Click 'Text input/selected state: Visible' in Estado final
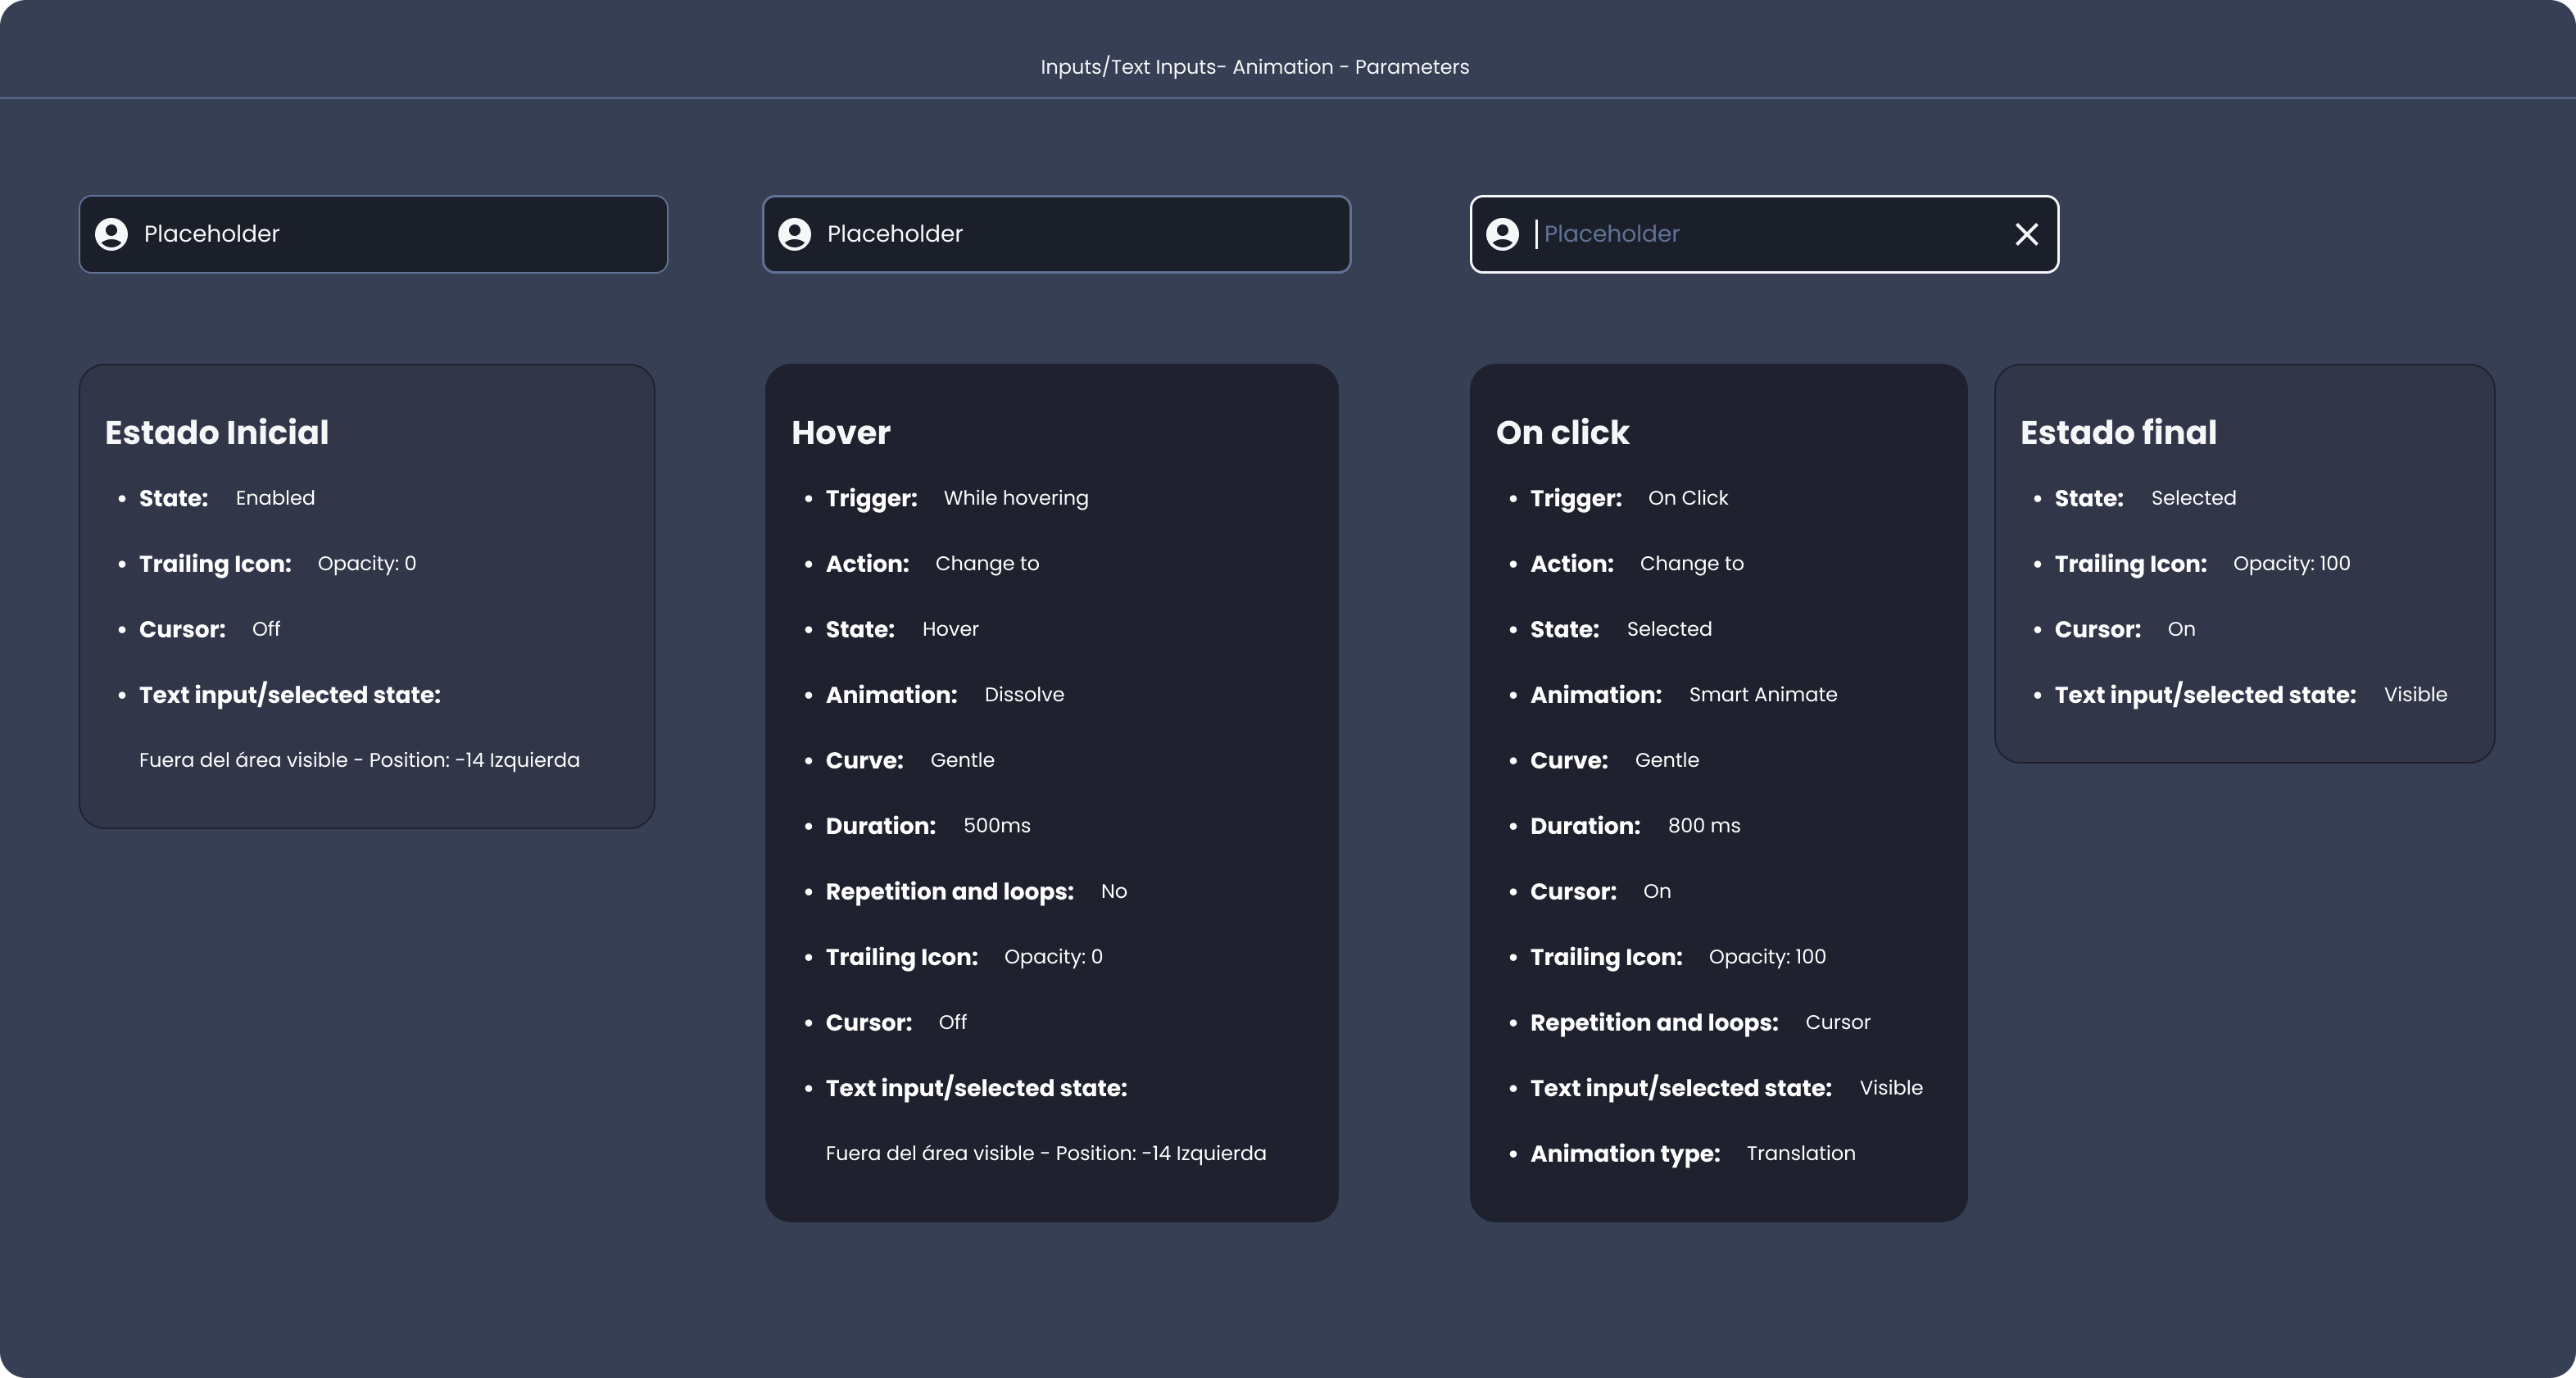 2251,695
